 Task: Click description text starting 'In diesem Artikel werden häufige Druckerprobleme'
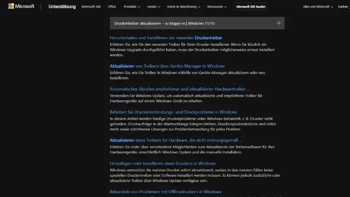[x=193, y=124]
